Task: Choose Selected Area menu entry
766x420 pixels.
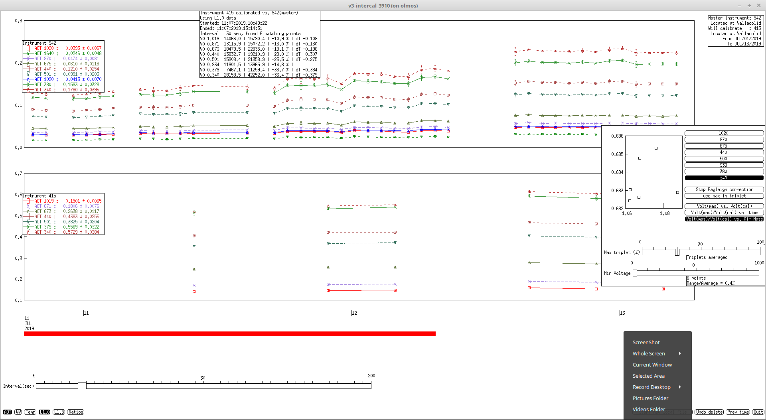Action: [657, 376]
